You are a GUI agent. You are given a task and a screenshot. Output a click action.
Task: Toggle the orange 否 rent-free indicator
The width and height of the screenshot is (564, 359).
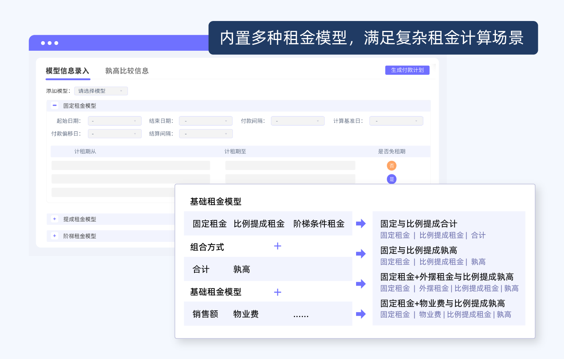point(392,166)
